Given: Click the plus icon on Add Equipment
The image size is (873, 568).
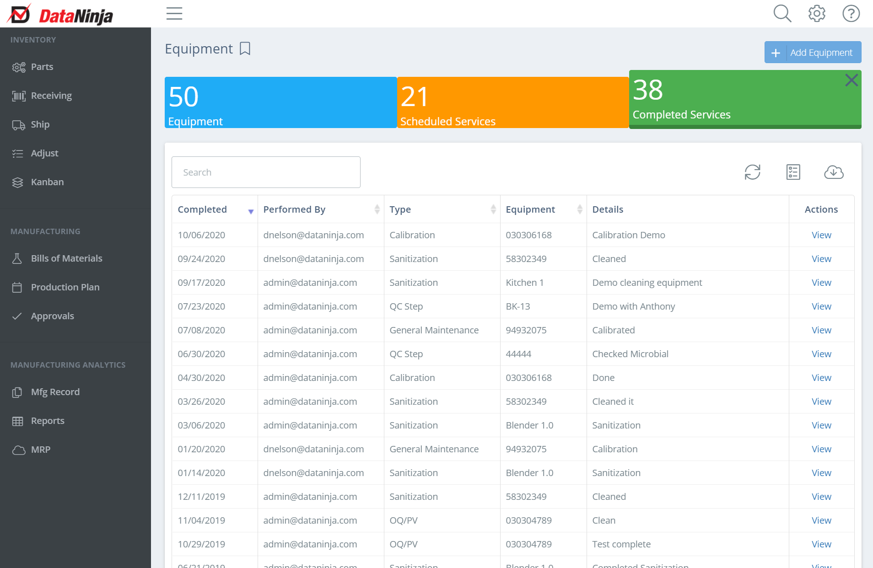Looking at the screenshot, I should (776, 53).
